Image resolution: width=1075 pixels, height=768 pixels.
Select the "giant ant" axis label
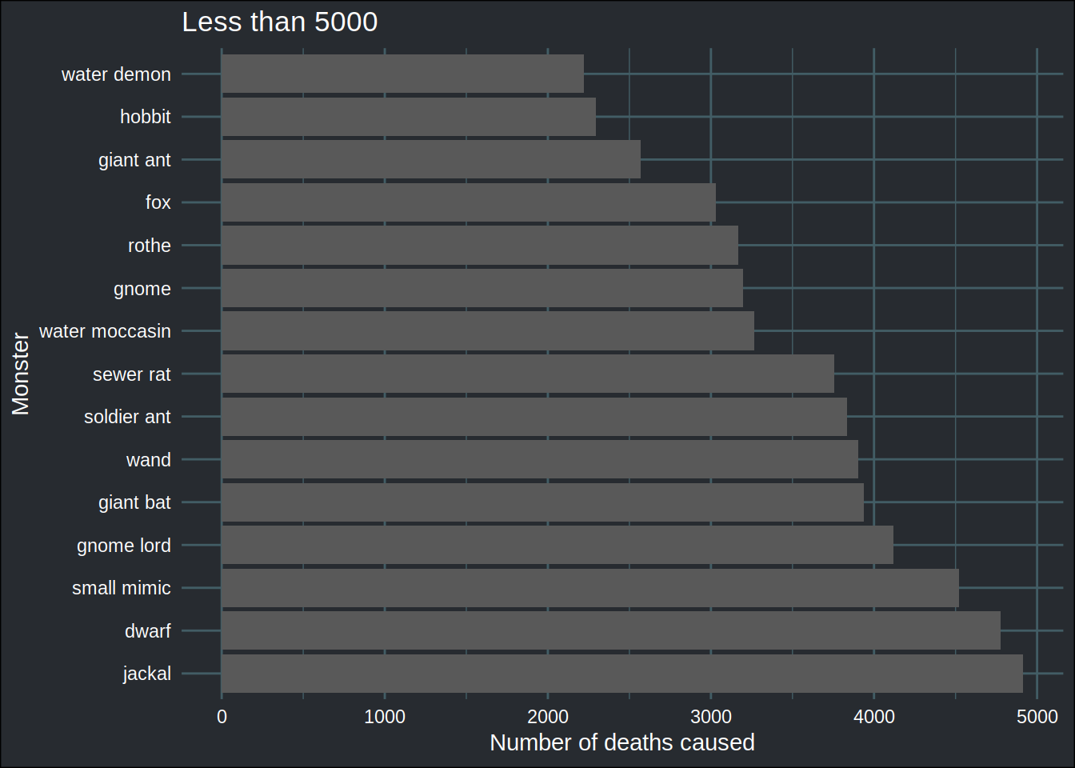click(134, 160)
